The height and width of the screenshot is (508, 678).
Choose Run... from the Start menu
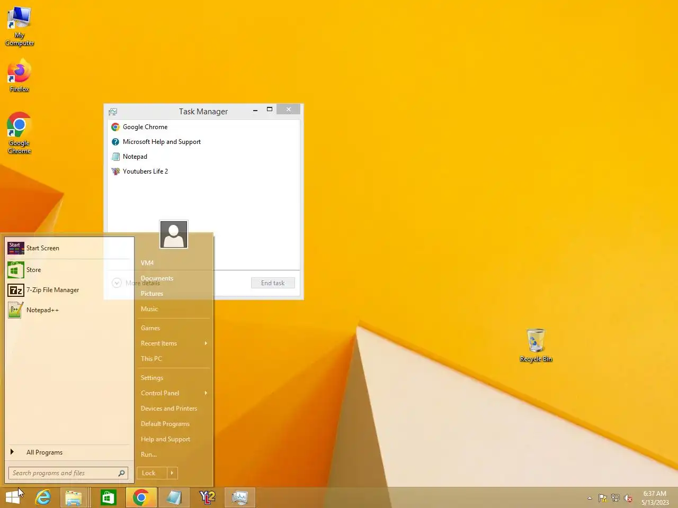(x=149, y=455)
